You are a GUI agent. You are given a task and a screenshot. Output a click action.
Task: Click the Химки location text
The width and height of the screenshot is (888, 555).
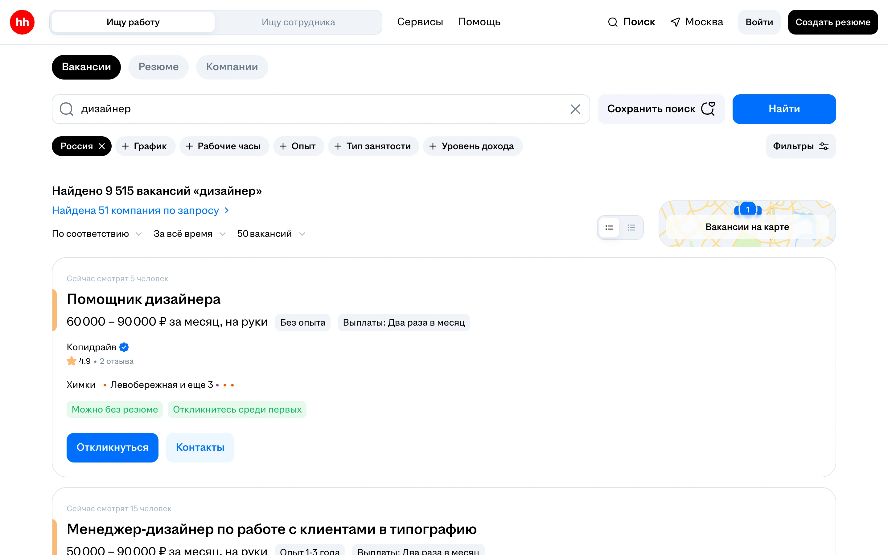(x=81, y=385)
